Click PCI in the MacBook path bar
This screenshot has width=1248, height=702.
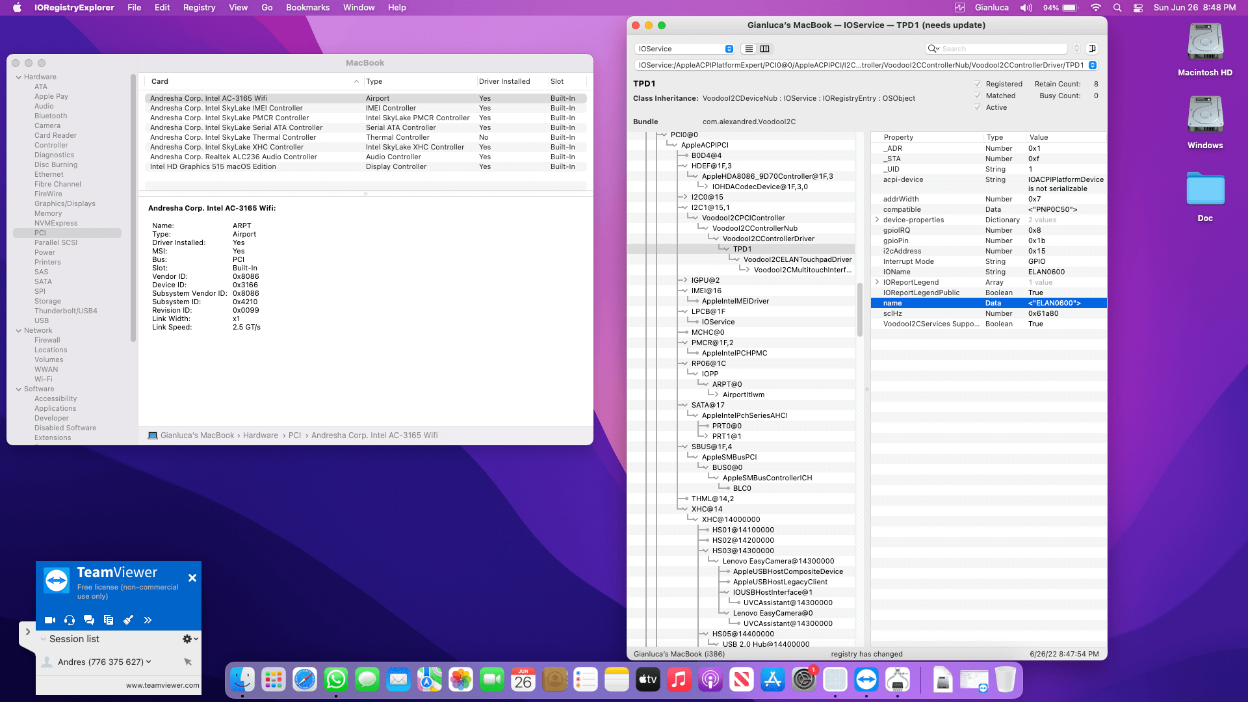coord(295,435)
